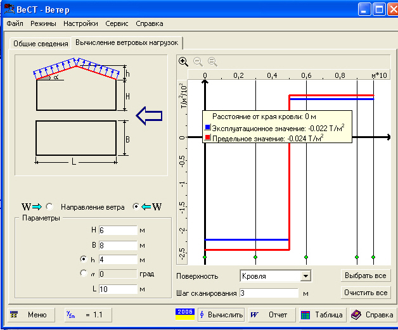
Task: Click the Справка button at bottom right
Action: tap(373, 315)
